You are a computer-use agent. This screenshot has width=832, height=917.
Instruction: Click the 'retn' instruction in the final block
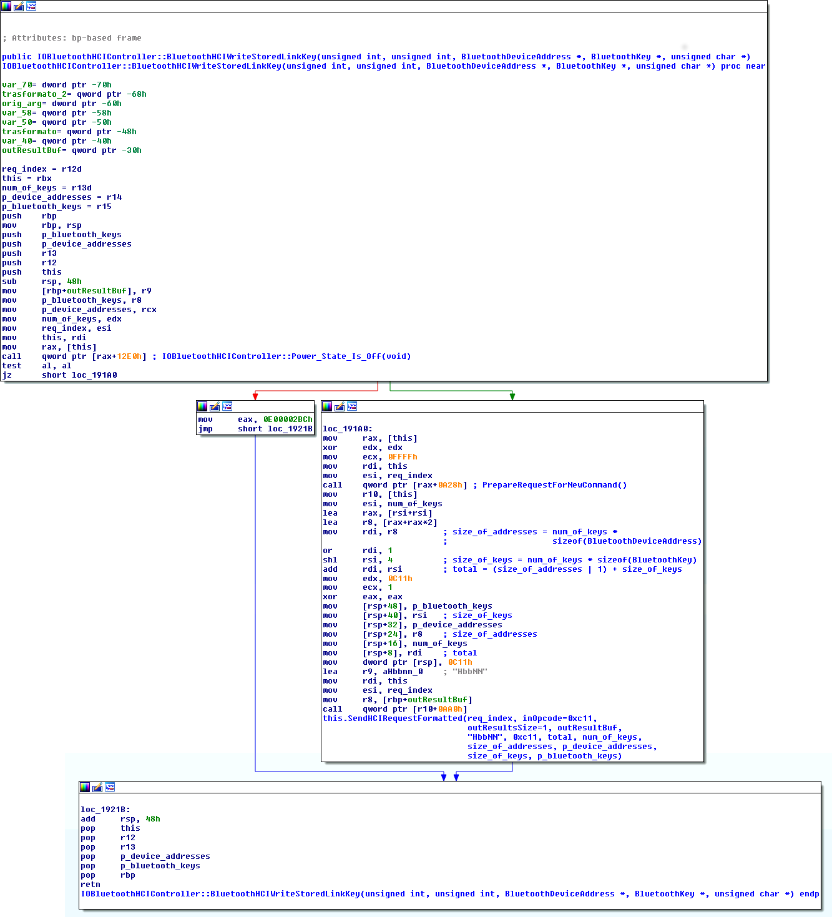click(91, 885)
